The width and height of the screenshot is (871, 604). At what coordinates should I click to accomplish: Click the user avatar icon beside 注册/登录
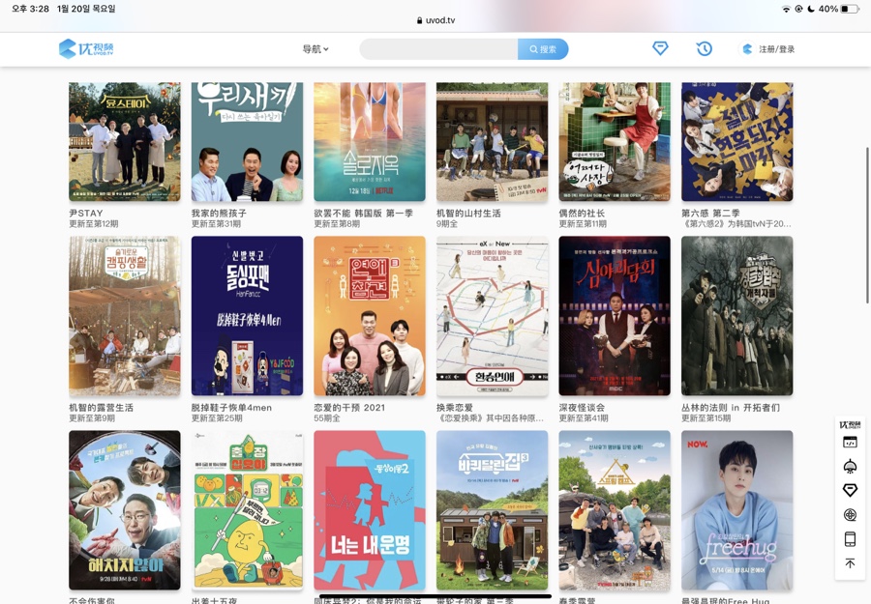(747, 49)
